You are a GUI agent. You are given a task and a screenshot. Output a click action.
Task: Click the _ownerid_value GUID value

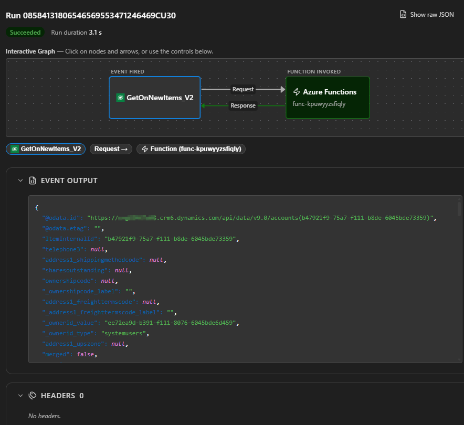pyautogui.click(x=170, y=323)
